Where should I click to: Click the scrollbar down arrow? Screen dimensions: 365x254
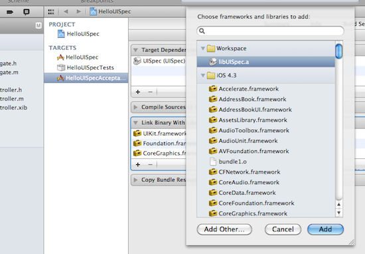pyautogui.click(x=339, y=213)
